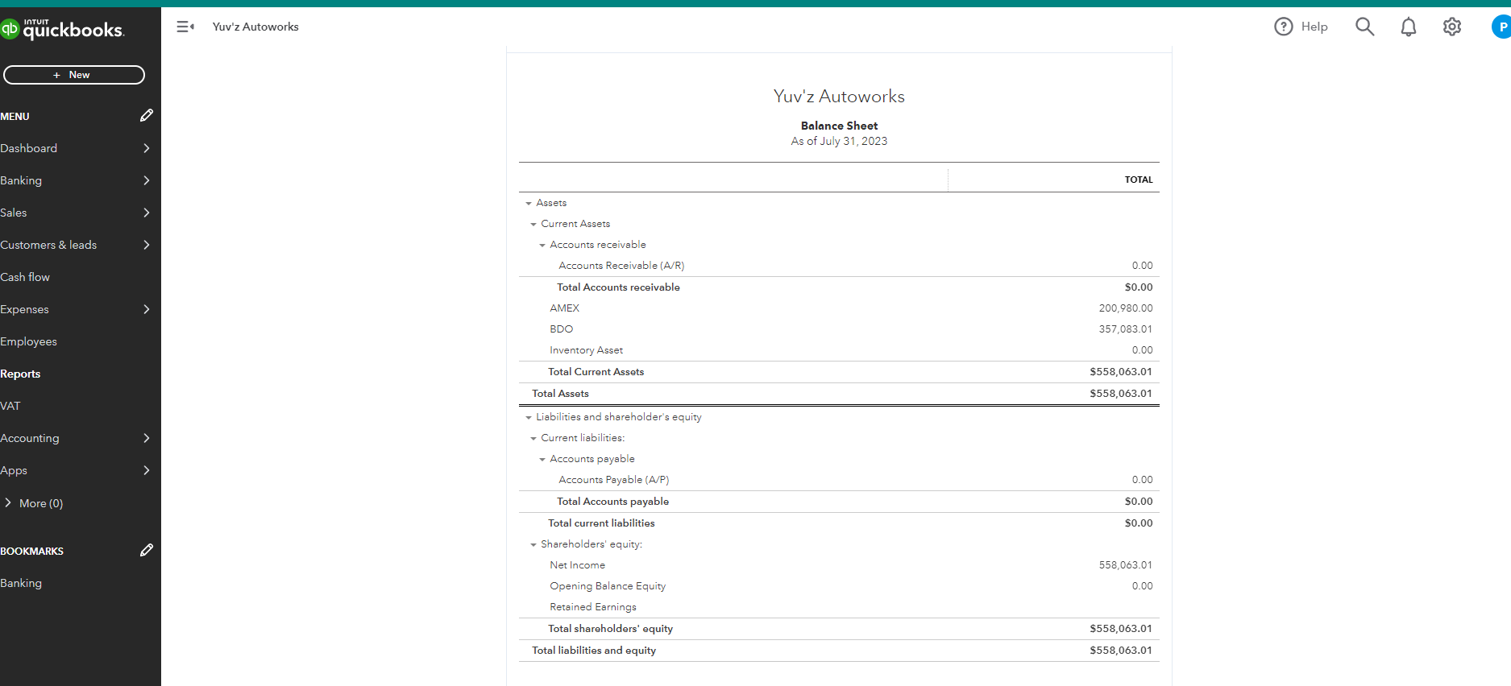Expand the Banking submenu chevron in MENU
Image resolution: width=1511 pixels, height=686 pixels.
[147, 180]
